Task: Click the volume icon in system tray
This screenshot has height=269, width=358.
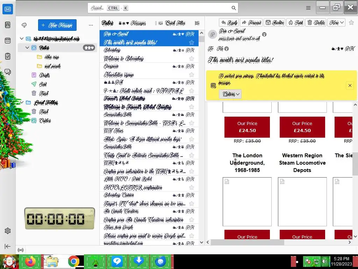Action: (x=324, y=261)
